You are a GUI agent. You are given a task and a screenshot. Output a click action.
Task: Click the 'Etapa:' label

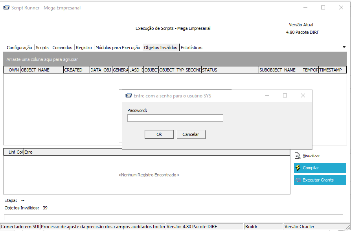click(x=11, y=200)
